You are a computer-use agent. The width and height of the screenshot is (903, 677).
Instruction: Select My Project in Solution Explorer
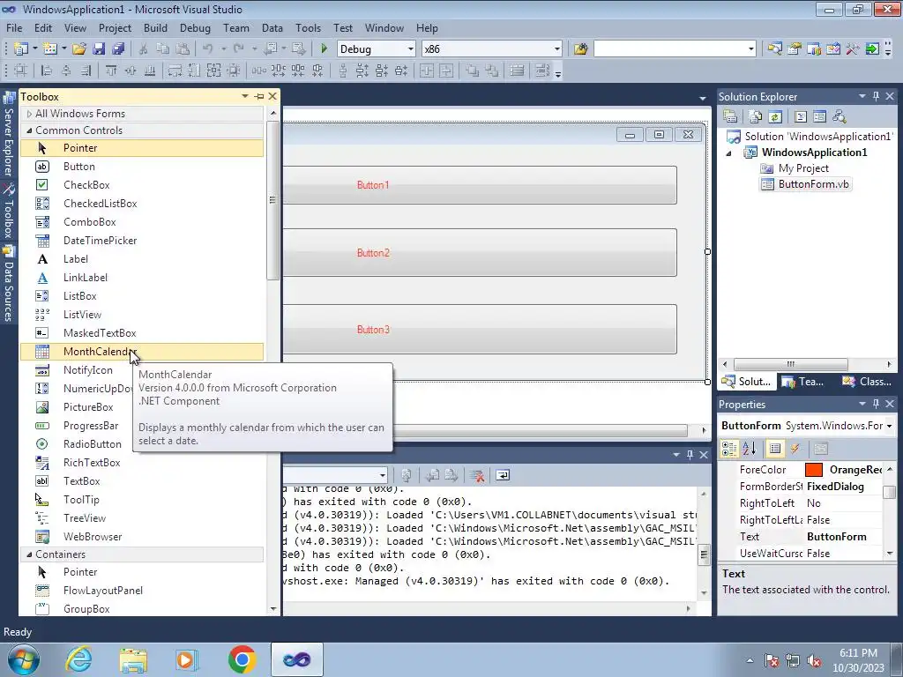pyautogui.click(x=802, y=168)
